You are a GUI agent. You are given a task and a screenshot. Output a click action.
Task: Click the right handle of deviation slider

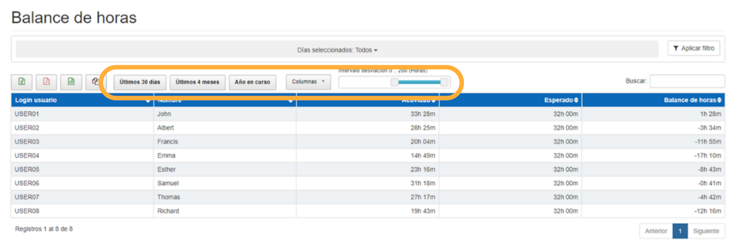(x=444, y=82)
